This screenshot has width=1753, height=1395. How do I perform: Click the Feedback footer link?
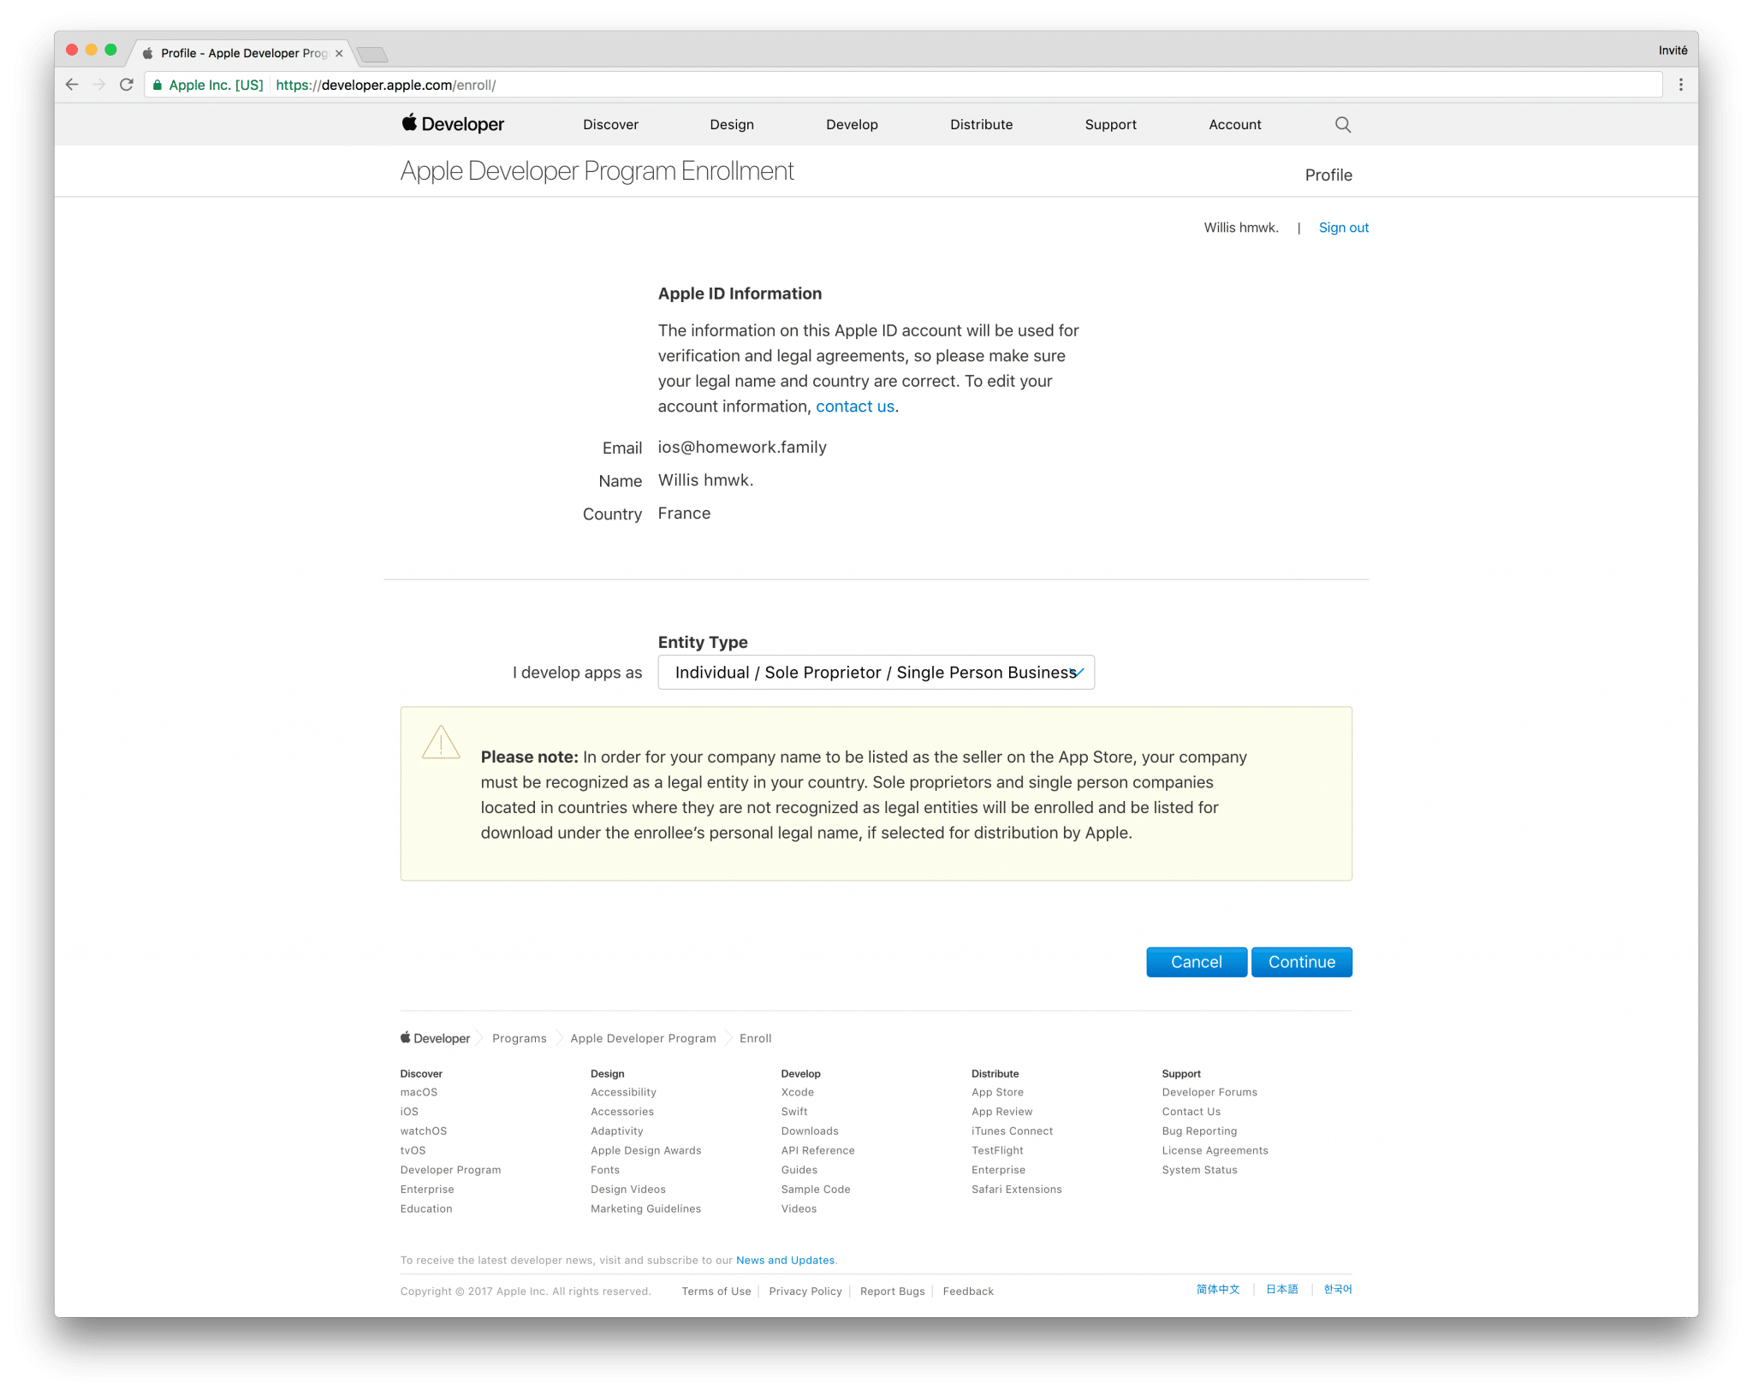click(968, 1291)
